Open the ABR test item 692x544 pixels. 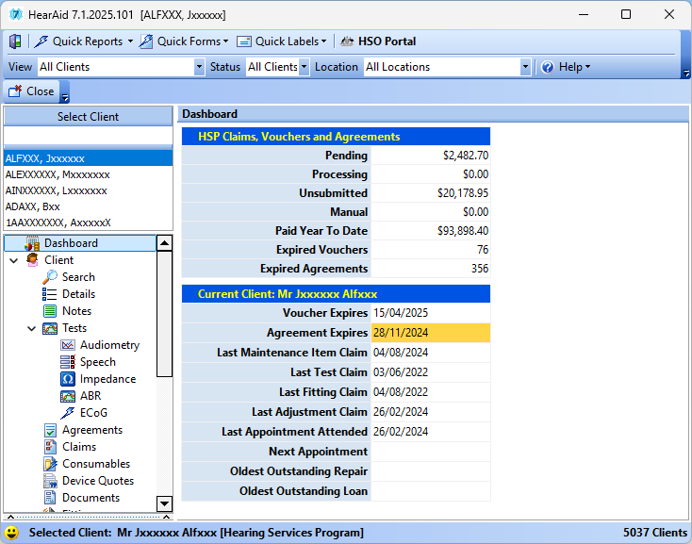[90, 396]
